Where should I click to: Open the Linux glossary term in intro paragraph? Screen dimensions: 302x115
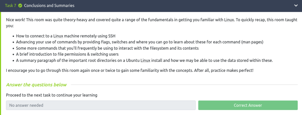(229, 20)
